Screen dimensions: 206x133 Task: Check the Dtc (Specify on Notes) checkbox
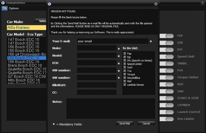[x=125, y=60]
